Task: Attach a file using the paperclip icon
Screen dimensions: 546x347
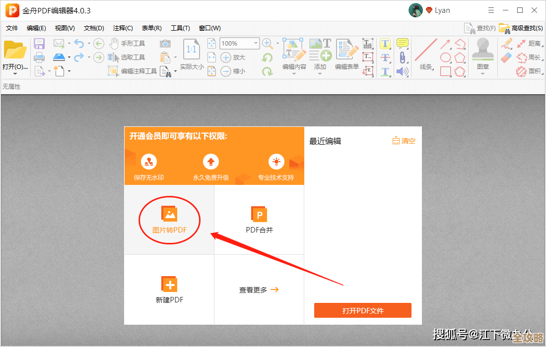Action: click(403, 57)
